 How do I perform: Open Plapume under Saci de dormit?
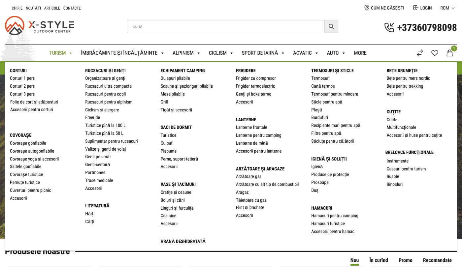click(x=169, y=151)
